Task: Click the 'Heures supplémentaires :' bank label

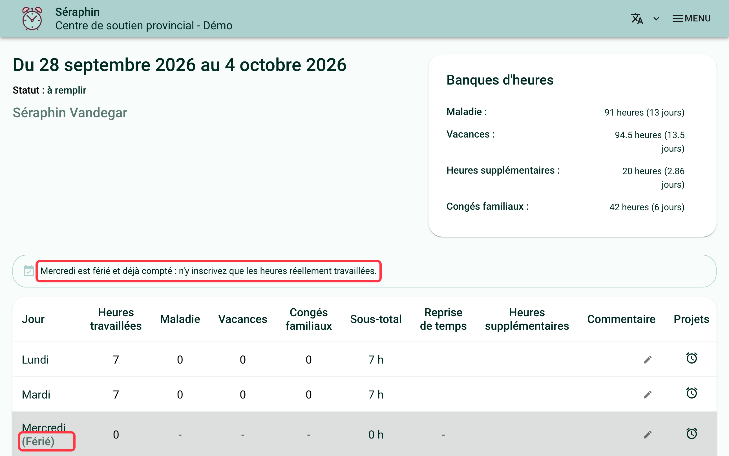Action: coord(503,171)
